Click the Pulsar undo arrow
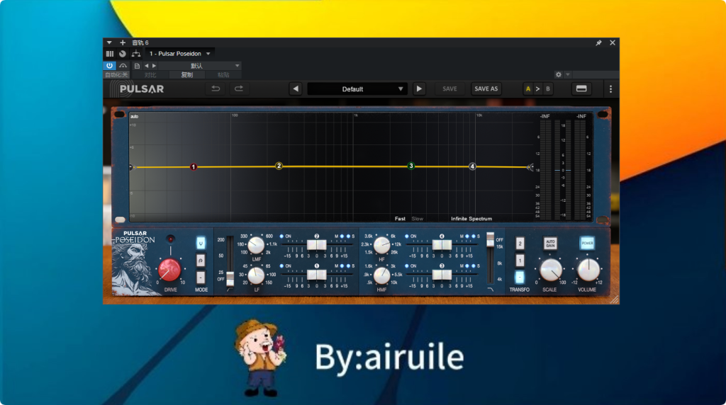The height and width of the screenshot is (405, 726). coord(216,89)
